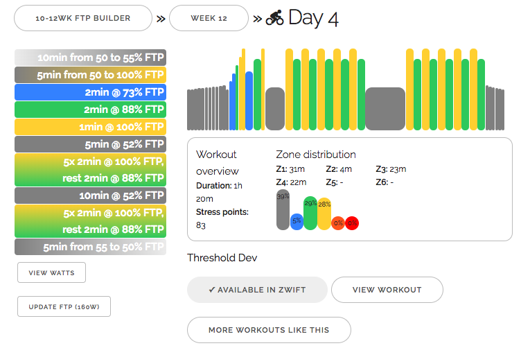The width and height of the screenshot is (521, 348).
Task: Open the 10-12WK FTP Builder breadcrumb
Action: (x=83, y=19)
